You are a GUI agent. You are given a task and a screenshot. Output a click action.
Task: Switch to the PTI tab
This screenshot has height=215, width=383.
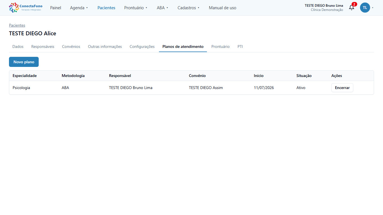pyautogui.click(x=240, y=46)
